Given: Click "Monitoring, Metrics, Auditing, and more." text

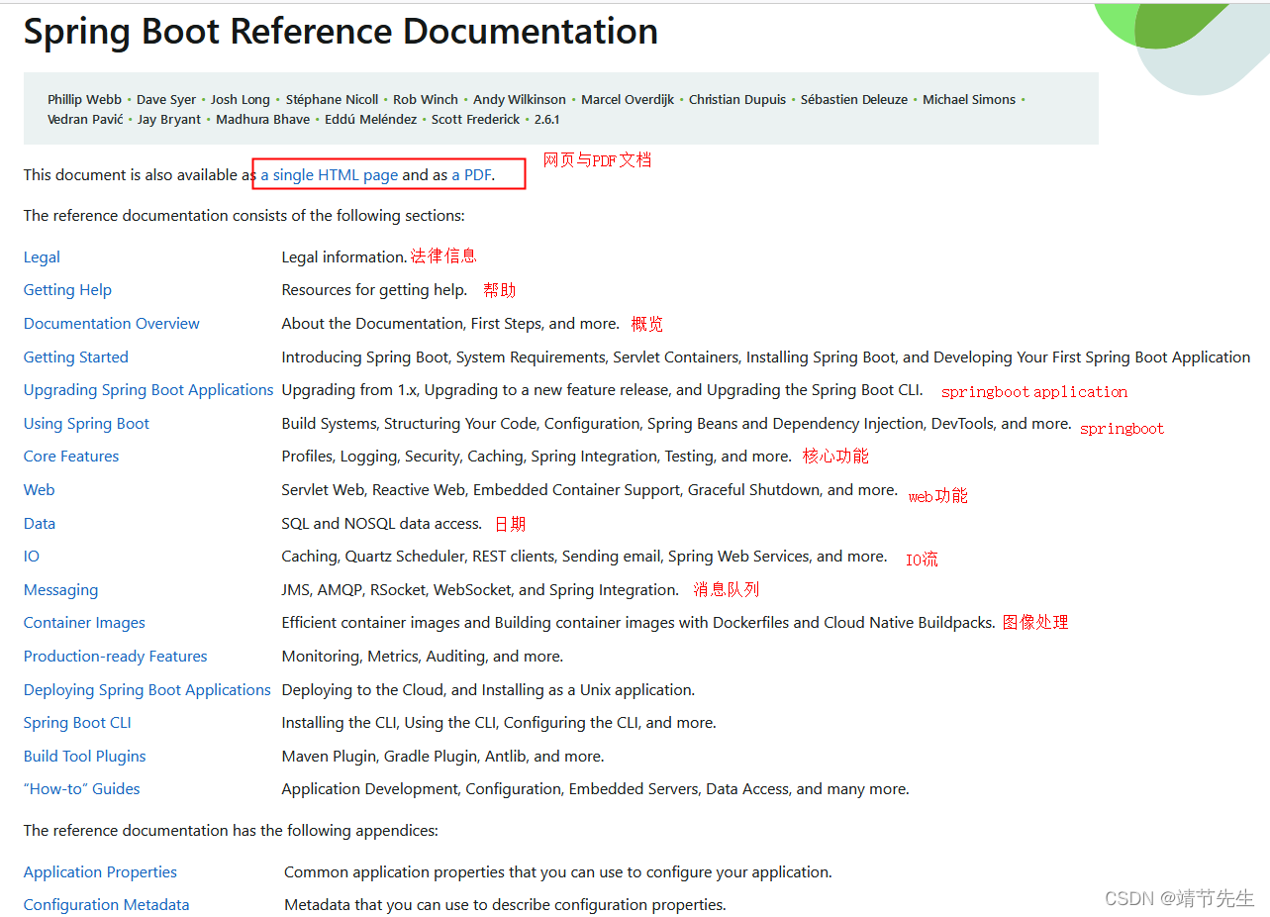Looking at the screenshot, I should [423, 657].
